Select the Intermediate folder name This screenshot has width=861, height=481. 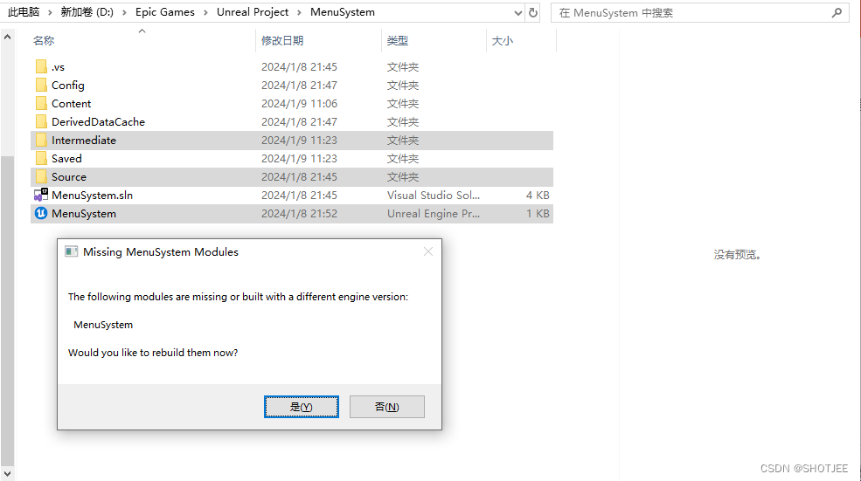coord(84,141)
